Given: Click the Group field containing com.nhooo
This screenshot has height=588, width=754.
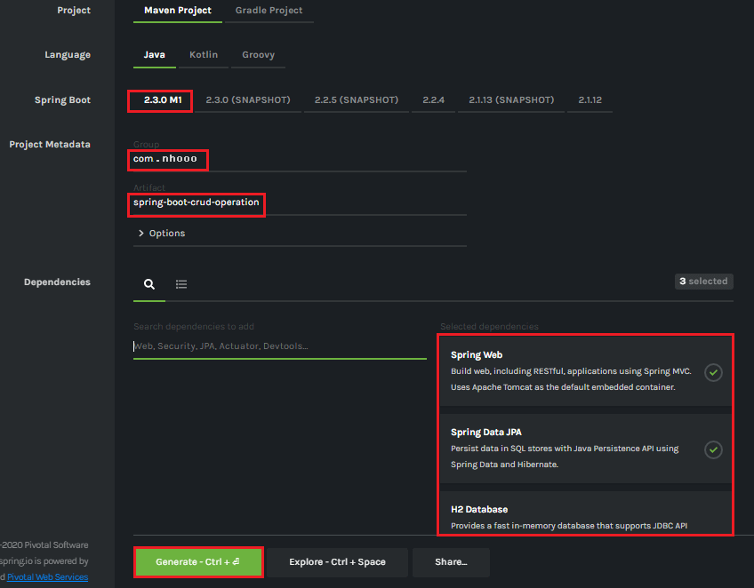Looking at the screenshot, I should click(x=299, y=159).
